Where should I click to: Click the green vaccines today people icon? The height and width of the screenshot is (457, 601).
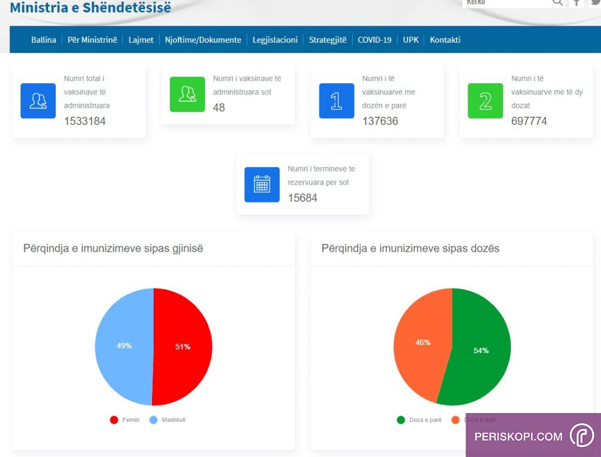tap(187, 94)
